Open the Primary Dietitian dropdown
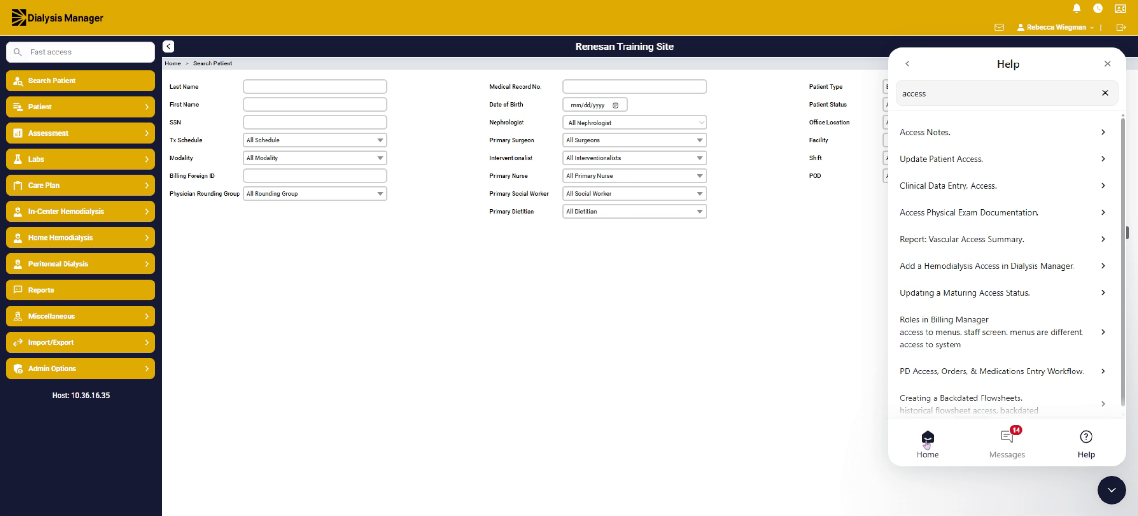The width and height of the screenshot is (1138, 516). (x=634, y=212)
